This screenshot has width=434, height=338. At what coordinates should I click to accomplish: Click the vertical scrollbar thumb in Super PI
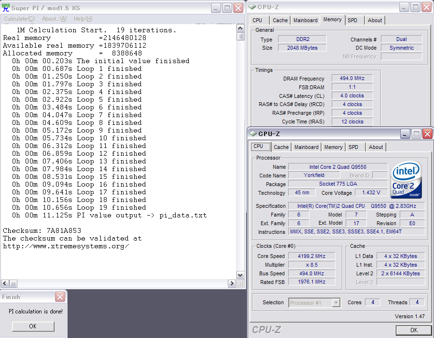pos(240,36)
